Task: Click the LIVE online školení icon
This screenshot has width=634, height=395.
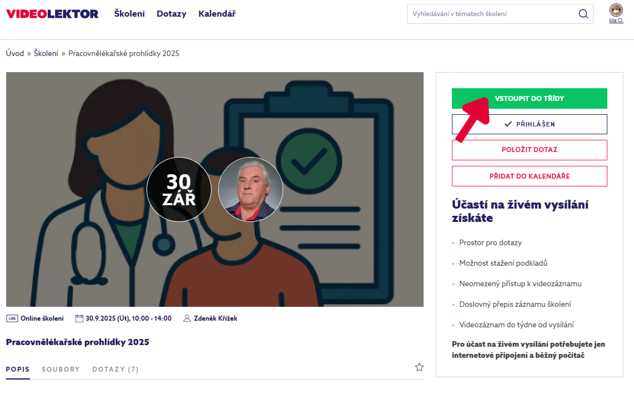Action: pyautogui.click(x=12, y=318)
